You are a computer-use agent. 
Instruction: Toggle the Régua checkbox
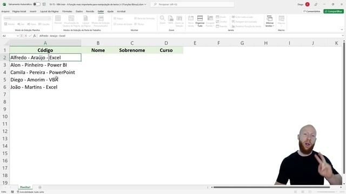pyautogui.click(x=118, y=18)
